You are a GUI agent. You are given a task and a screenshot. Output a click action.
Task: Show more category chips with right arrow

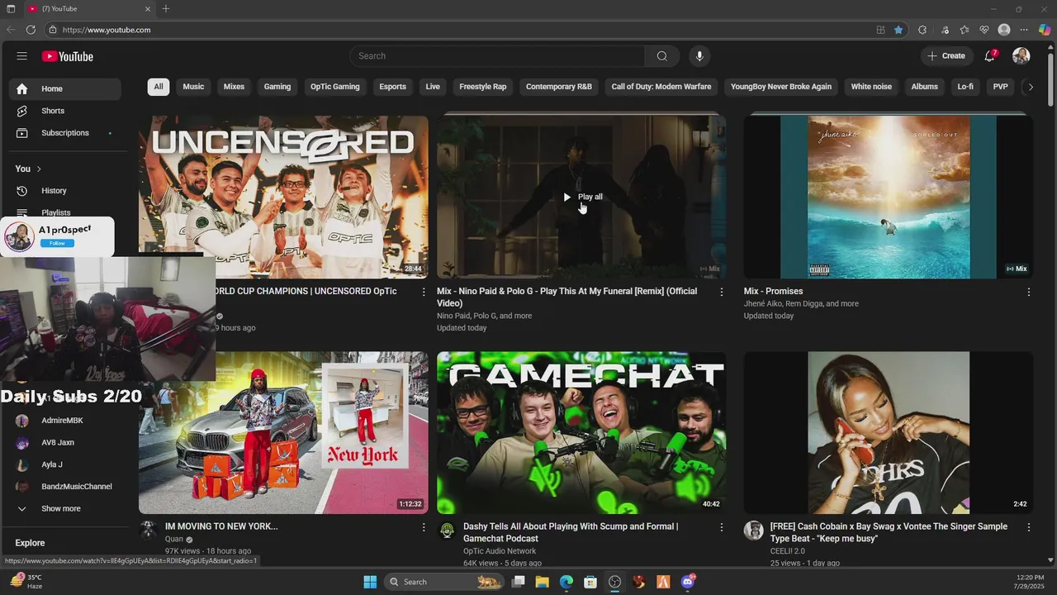pos(1031,87)
